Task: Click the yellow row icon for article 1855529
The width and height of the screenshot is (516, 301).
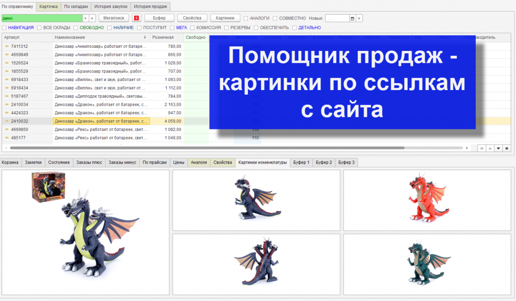Action: click(x=7, y=71)
